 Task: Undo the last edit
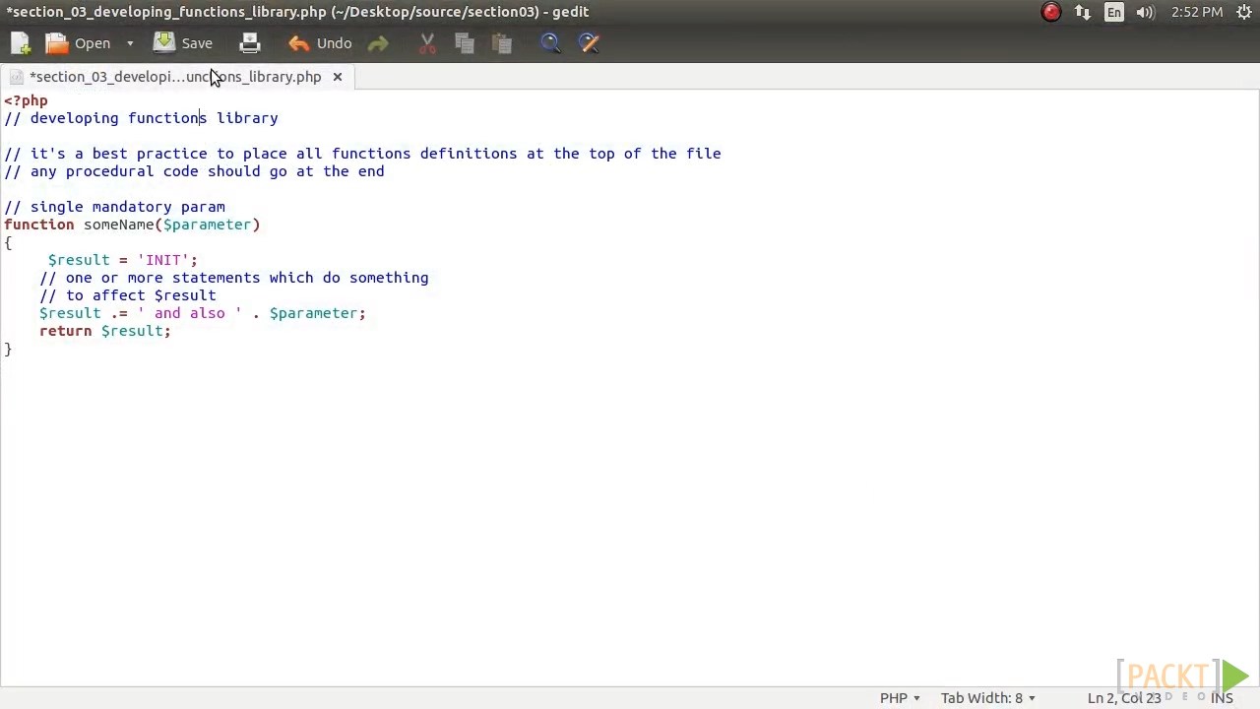coord(320,43)
